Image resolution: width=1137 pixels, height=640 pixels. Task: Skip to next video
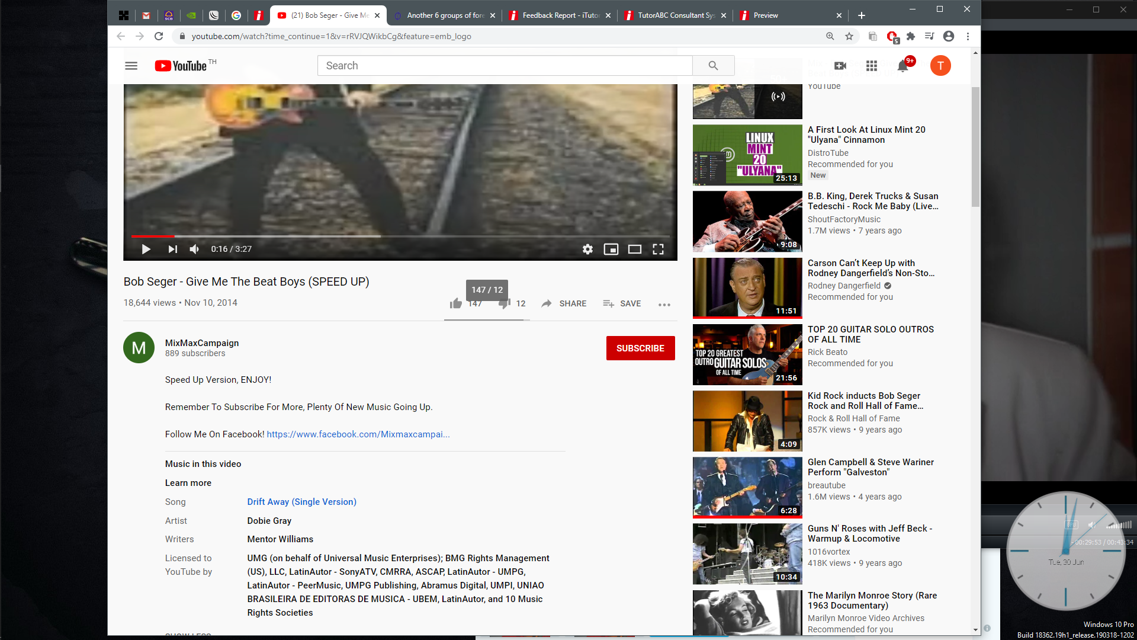(172, 249)
